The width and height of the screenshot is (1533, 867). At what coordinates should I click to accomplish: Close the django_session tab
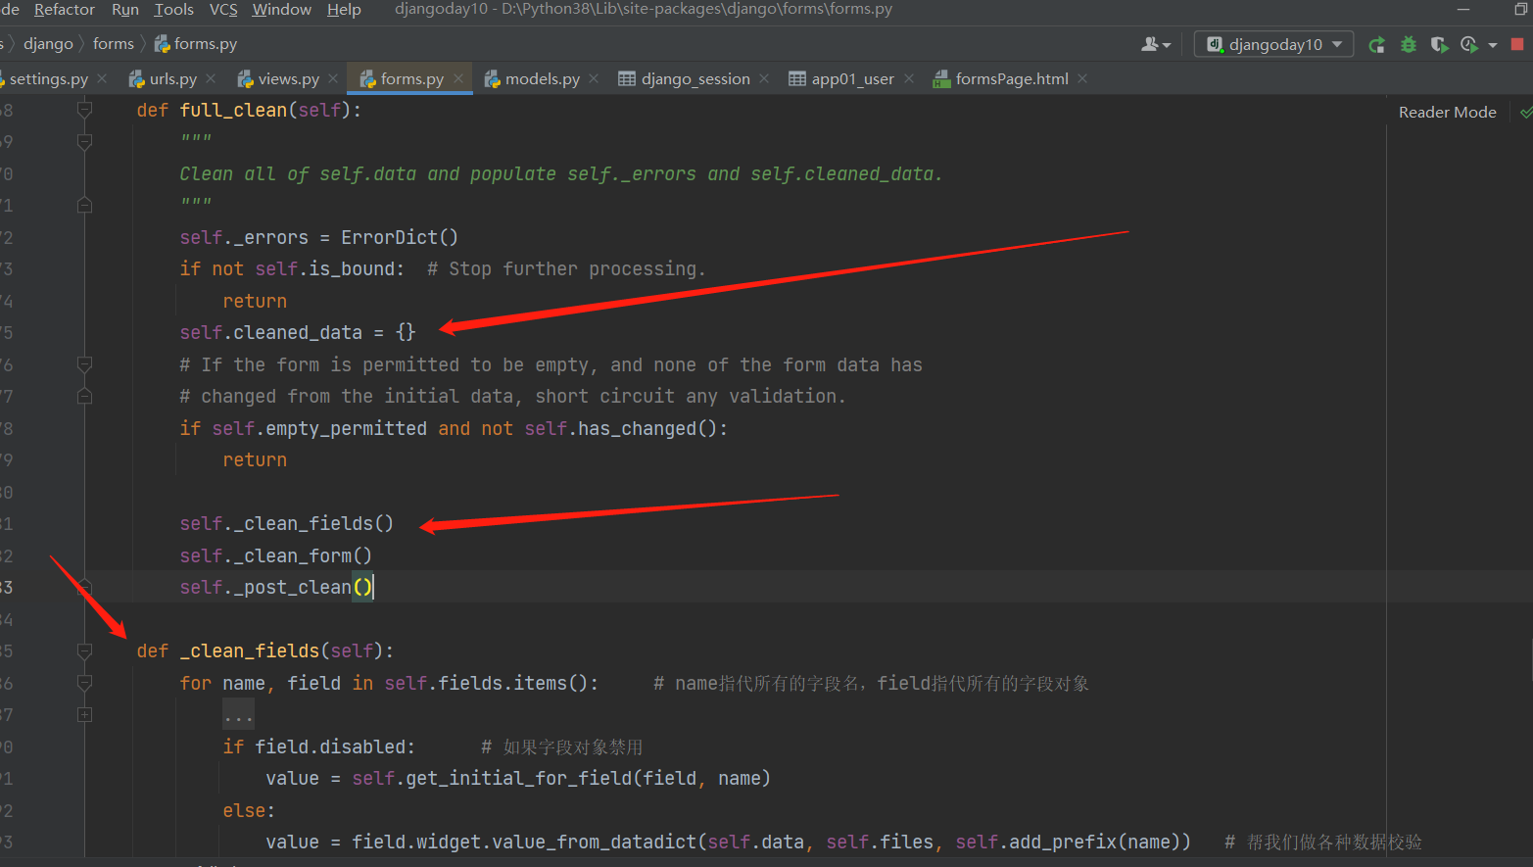764,79
